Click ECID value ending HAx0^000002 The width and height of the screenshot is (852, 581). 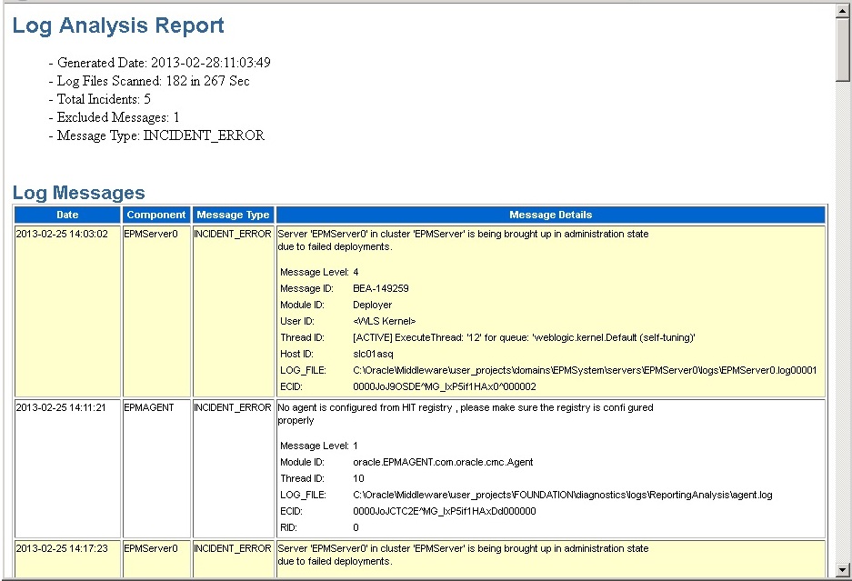[x=445, y=386]
